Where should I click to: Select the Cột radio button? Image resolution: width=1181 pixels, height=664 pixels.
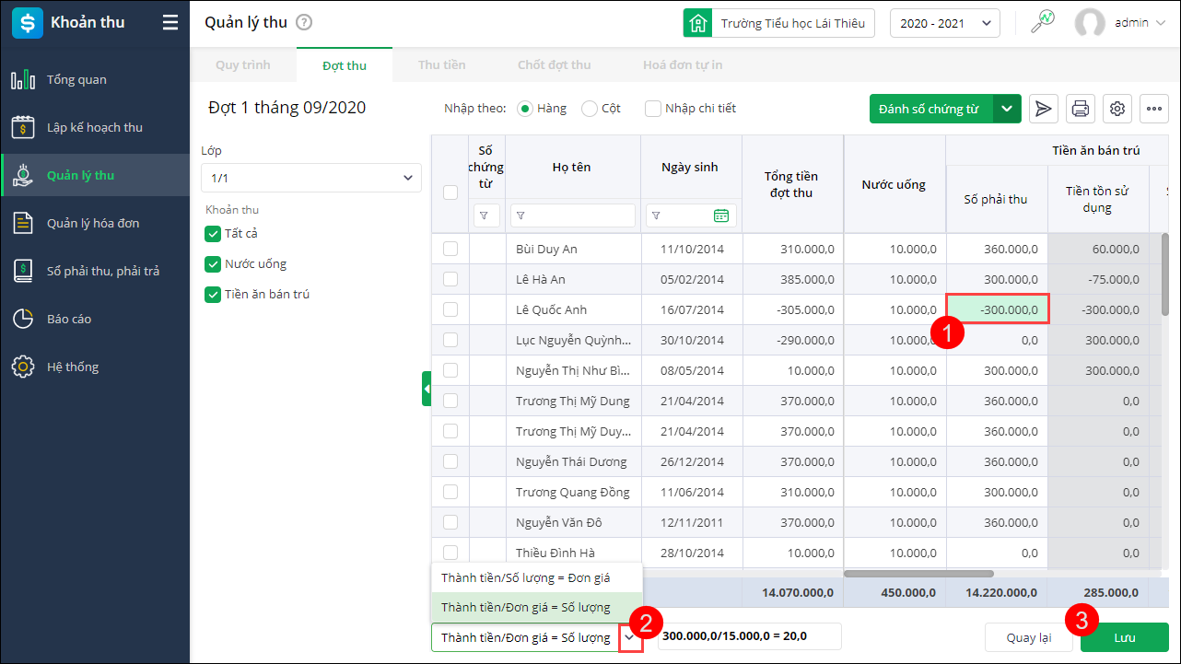click(590, 109)
